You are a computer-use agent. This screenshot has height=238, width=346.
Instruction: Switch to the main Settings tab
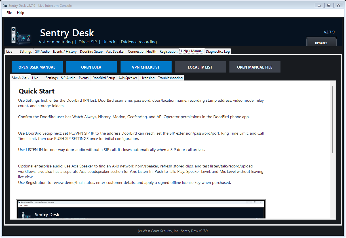tap(26, 52)
